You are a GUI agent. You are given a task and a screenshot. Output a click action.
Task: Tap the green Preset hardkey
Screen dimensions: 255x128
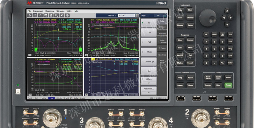point(228,85)
